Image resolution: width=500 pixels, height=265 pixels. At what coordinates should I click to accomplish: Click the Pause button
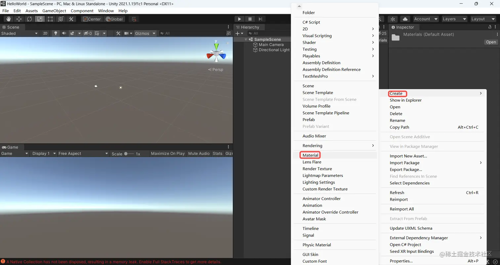pyautogui.click(x=250, y=19)
